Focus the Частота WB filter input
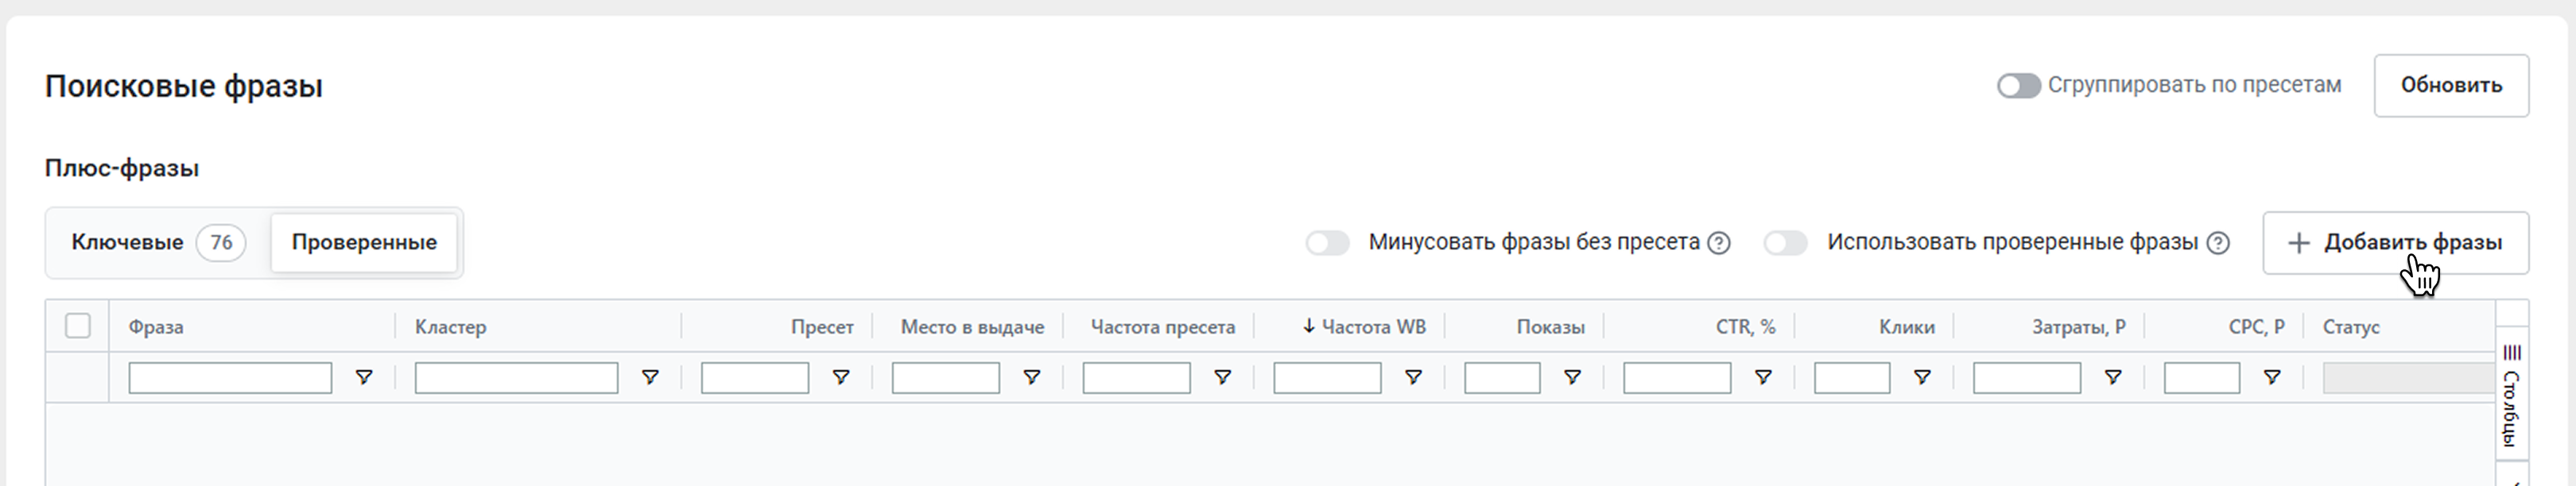The height and width of the screenshot is (486, 2576). coord(1327,378)
